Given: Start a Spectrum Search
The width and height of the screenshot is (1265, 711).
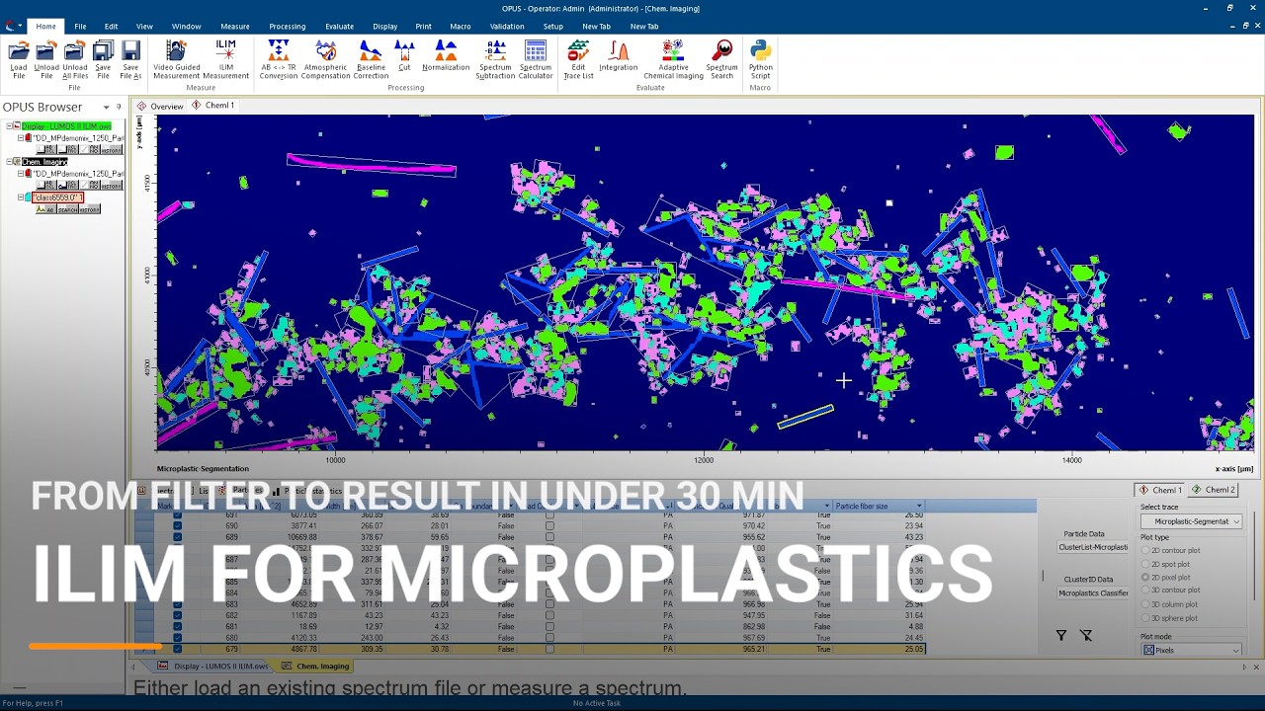Looking at the screenshot, I should (721, 60).
